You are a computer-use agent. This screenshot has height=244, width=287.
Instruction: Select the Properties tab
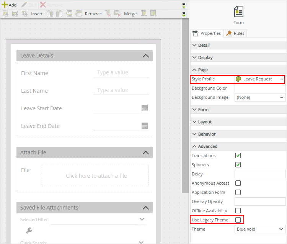tap(207, 33)
